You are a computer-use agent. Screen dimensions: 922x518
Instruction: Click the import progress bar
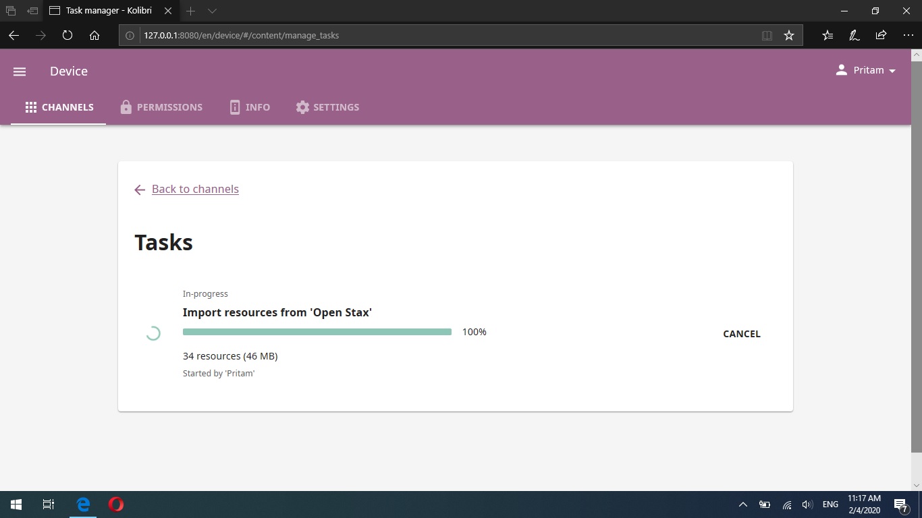317,332
